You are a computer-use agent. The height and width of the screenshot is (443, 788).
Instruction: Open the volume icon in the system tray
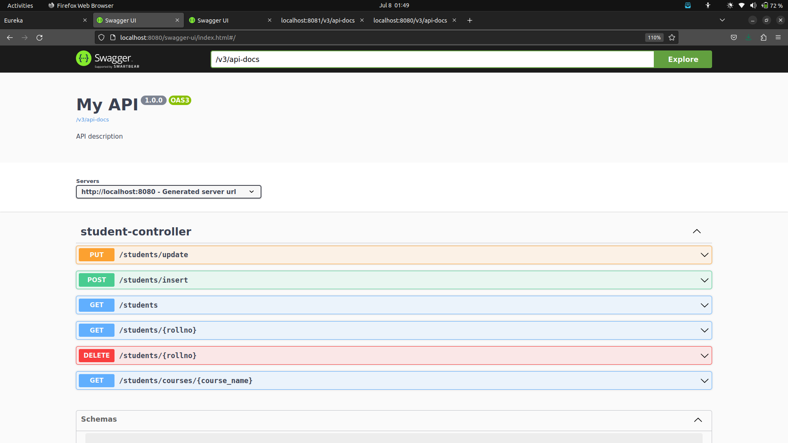[x=753, y=5]
